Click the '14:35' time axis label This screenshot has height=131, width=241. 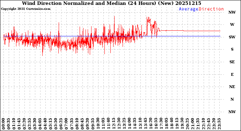pos(135,124)
